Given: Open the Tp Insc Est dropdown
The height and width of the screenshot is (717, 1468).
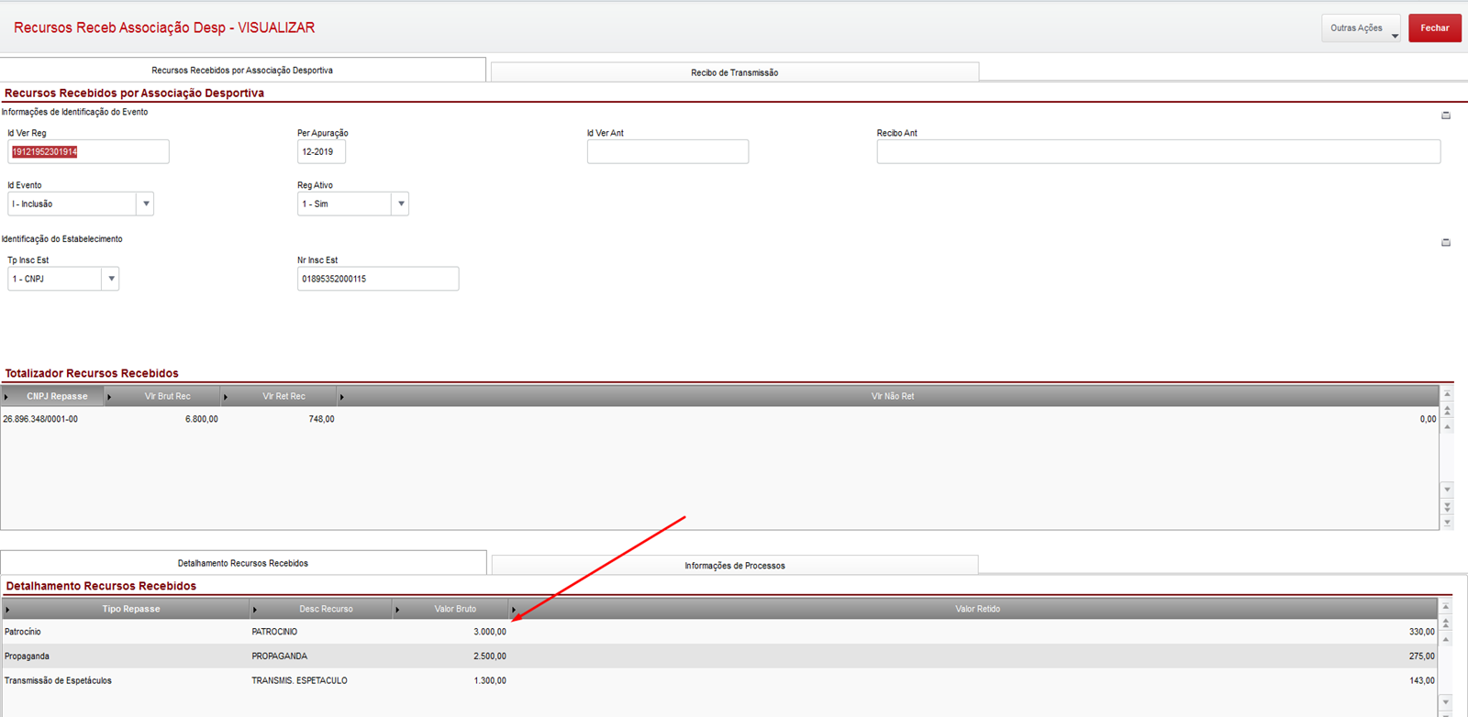Looking at the screenshot, I should (110, 279).
